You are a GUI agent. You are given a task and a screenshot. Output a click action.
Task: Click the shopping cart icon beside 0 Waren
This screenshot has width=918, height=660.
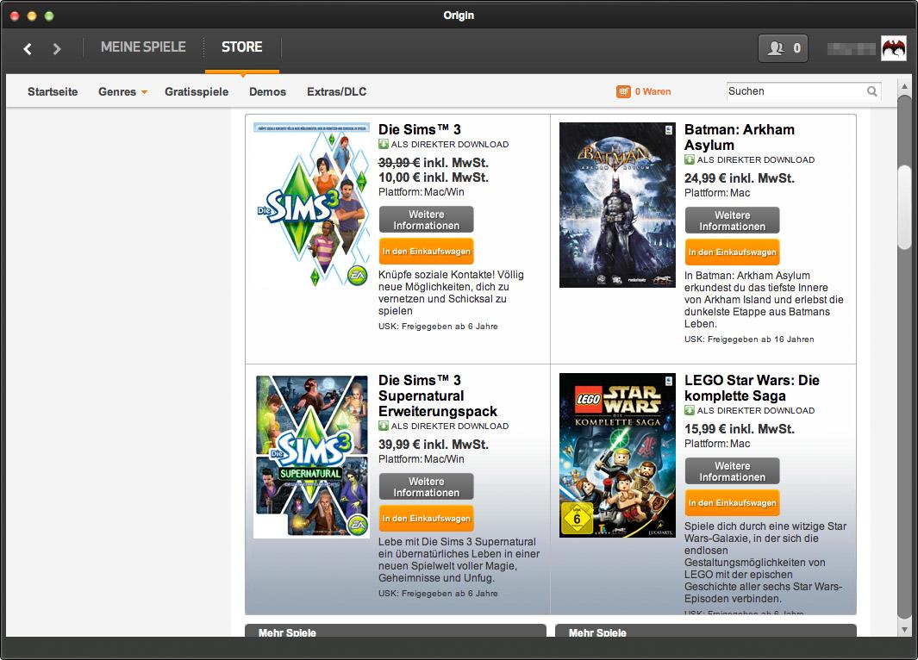623,92
